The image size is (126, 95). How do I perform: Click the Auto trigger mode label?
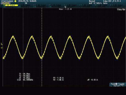(105, 3)
